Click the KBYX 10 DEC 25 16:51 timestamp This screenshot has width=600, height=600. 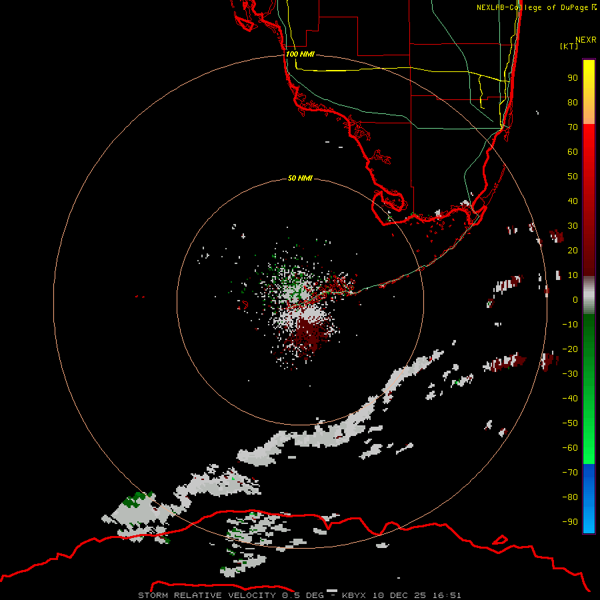tap(401, 595)
